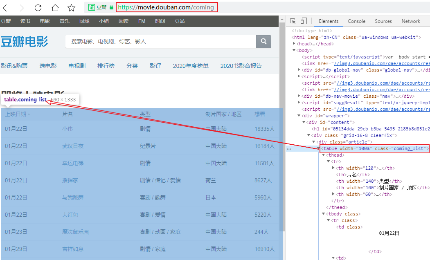
Task: Open the movie 吉祥如意
Action: pos(73,249)
